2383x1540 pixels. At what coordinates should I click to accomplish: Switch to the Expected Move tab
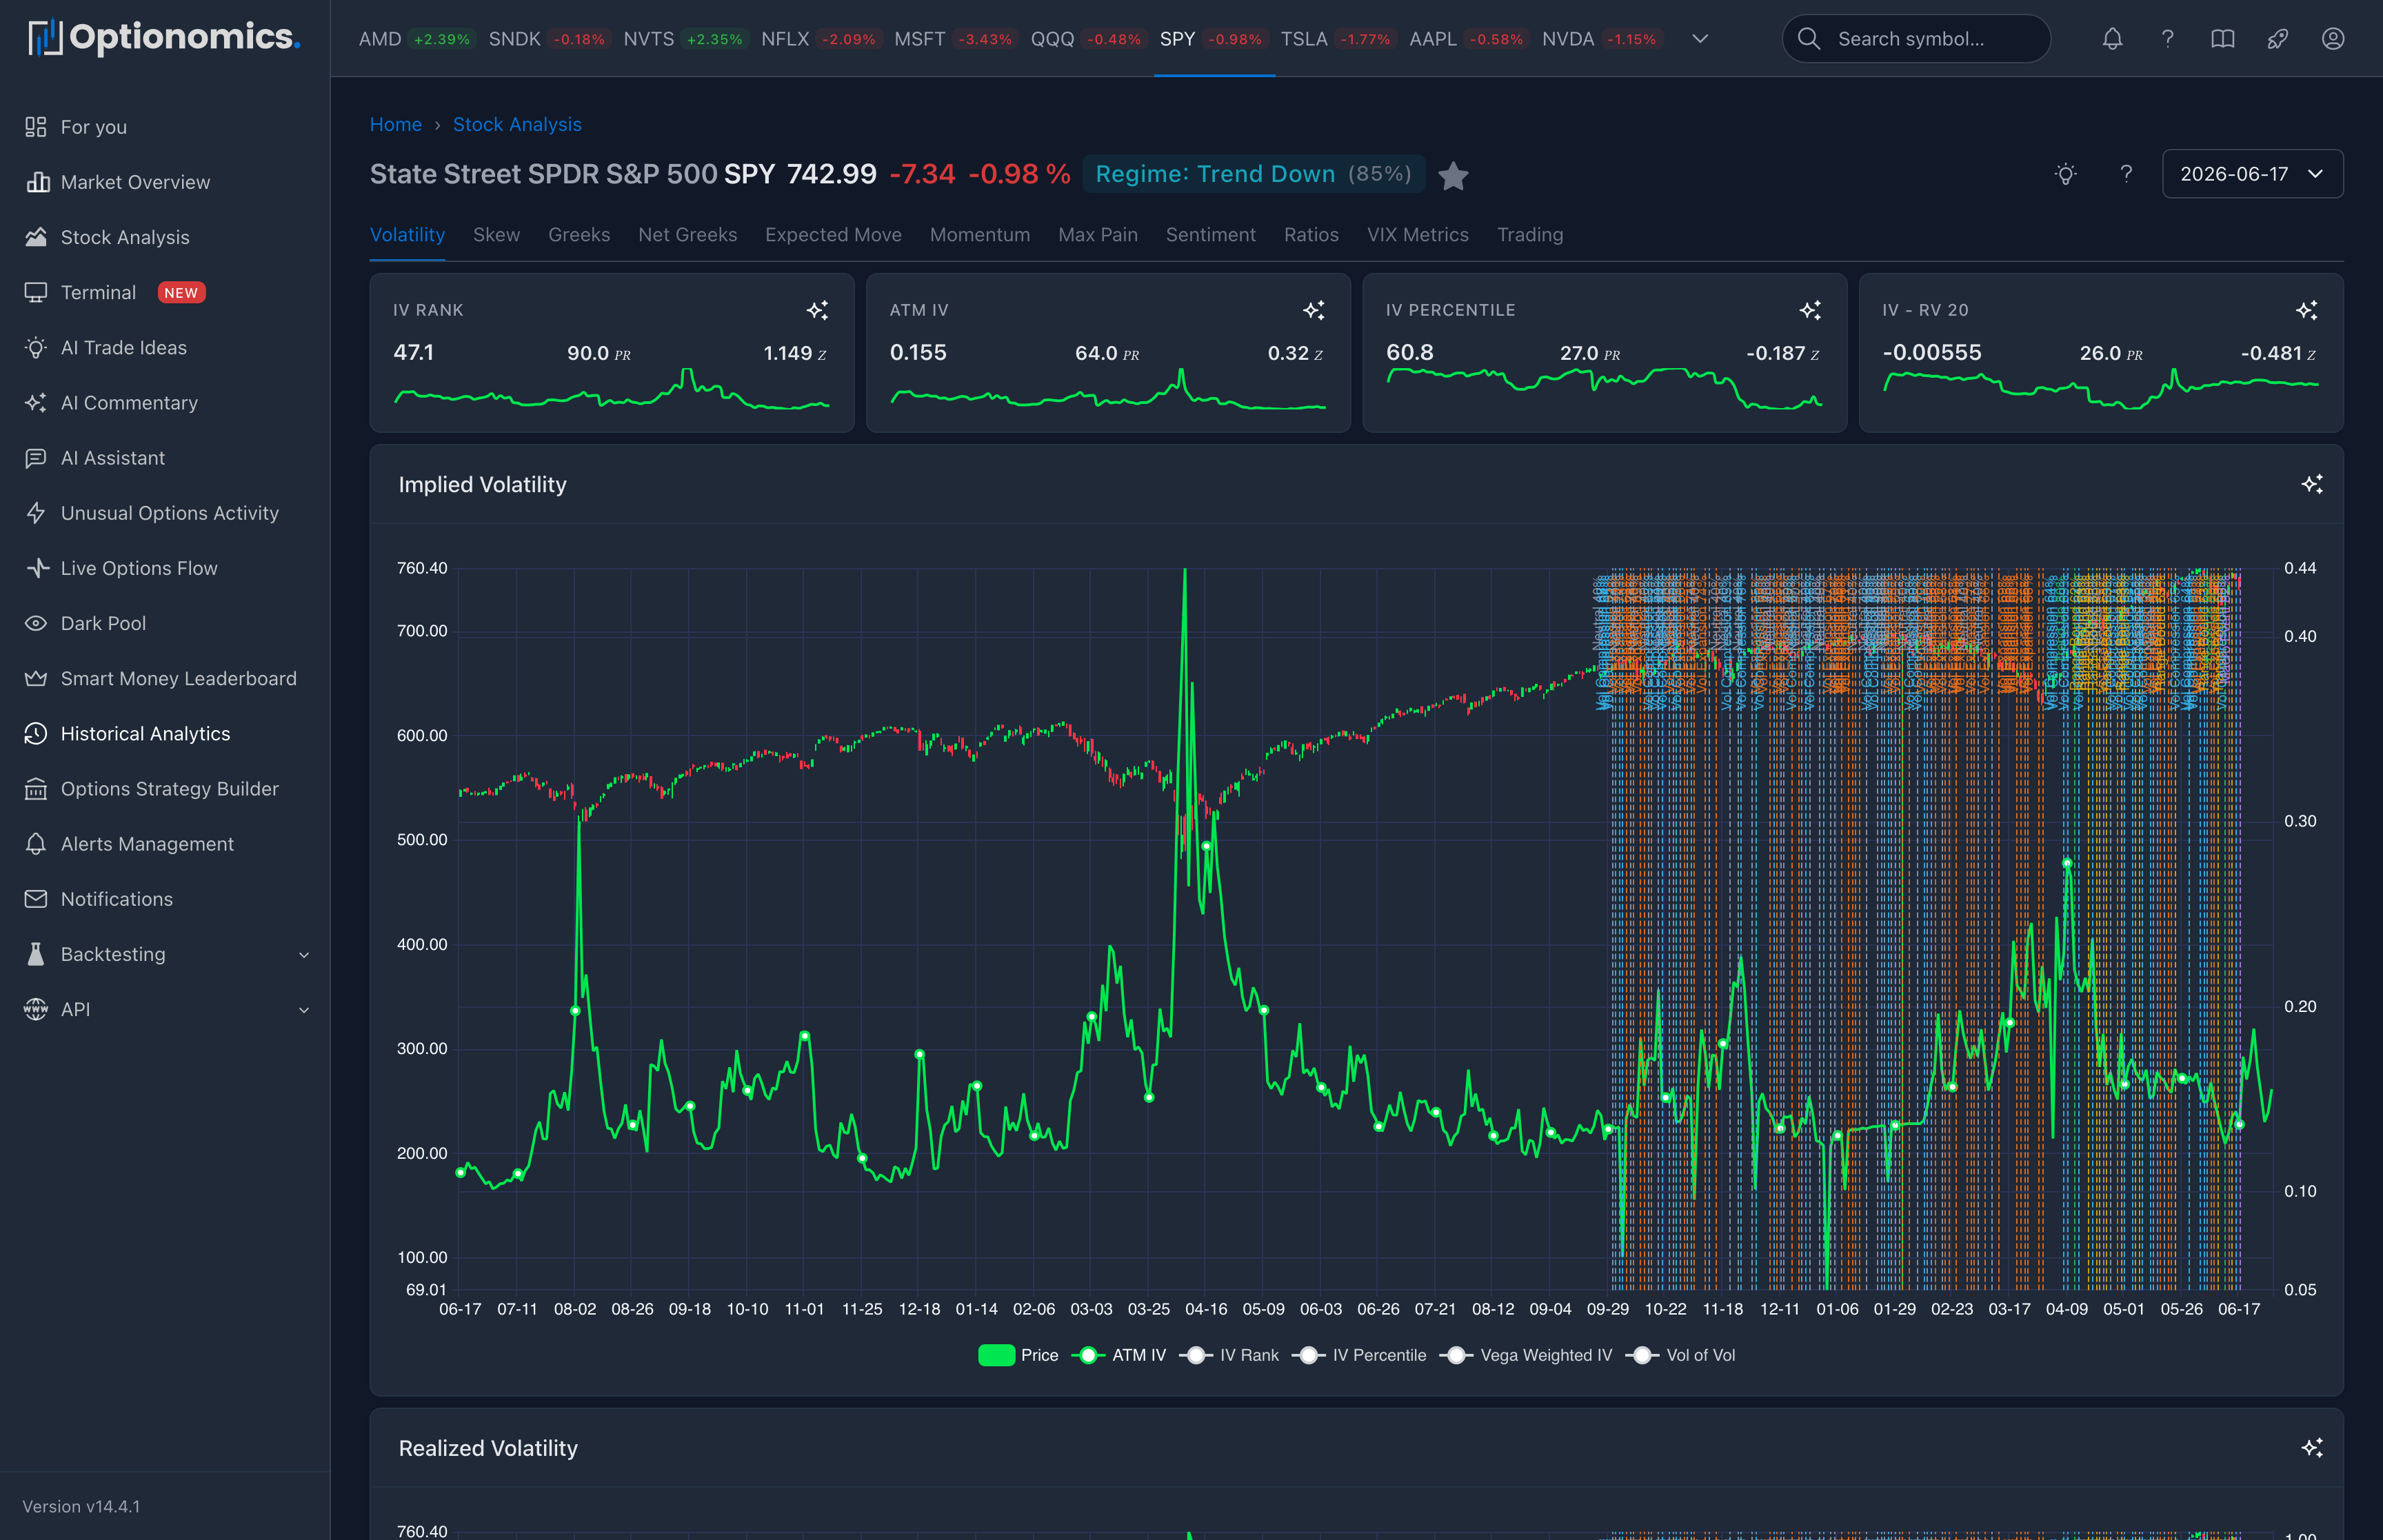[x=833, y=235]
